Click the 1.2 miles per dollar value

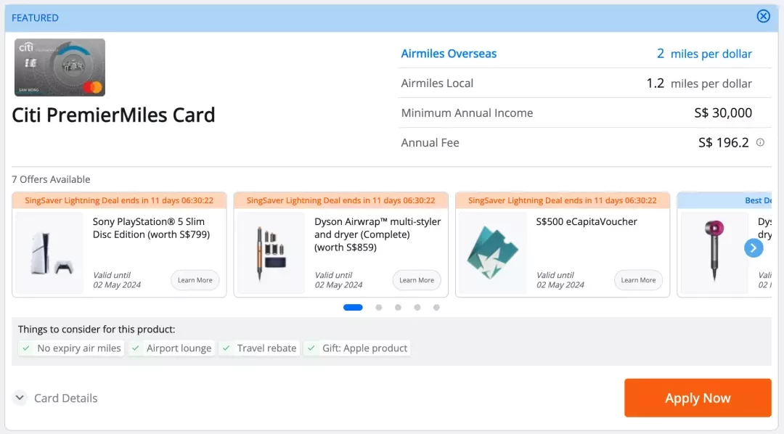(699, 83)
